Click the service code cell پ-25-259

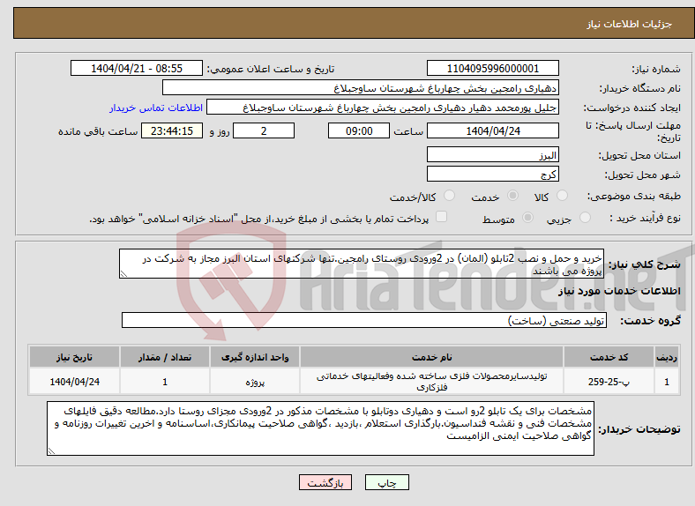click(609, 381)
